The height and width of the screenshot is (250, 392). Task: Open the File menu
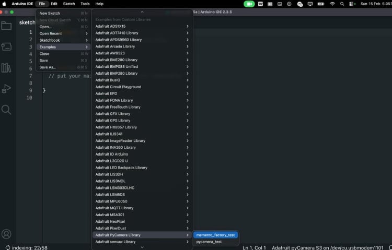point(42,4)
